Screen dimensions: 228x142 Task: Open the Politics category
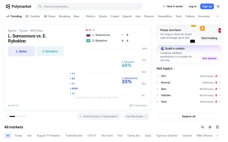tap(91, 16)
